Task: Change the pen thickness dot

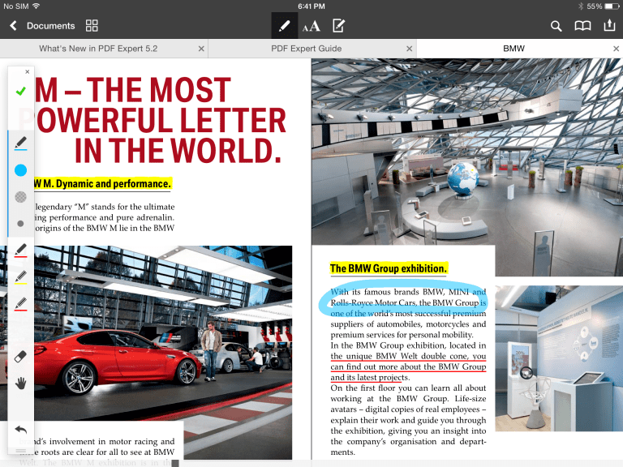Action: (20, 224)
